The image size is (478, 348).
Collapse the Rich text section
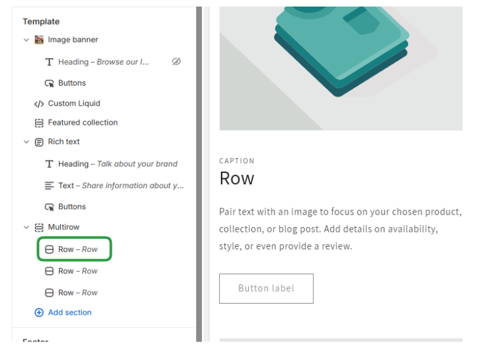26,142
